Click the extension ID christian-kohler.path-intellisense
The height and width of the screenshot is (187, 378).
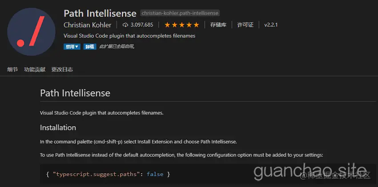click(x=180, y=13)
